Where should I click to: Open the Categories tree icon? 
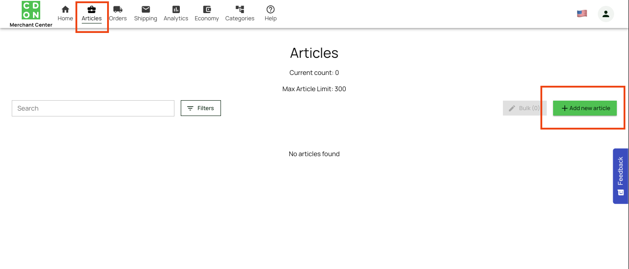pos(240,9)
